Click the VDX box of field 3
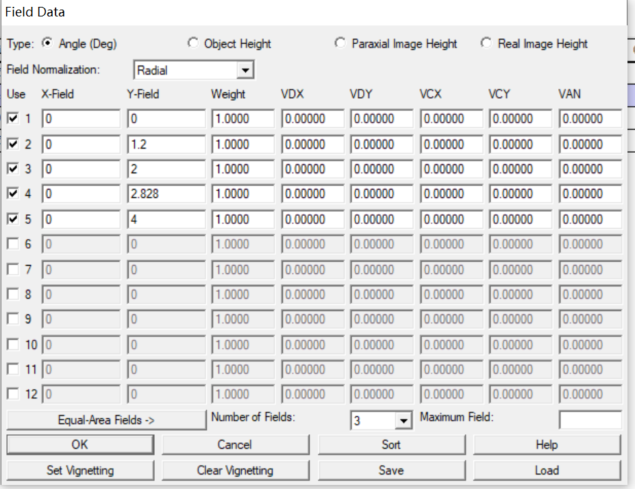 (x=312, y=168)
